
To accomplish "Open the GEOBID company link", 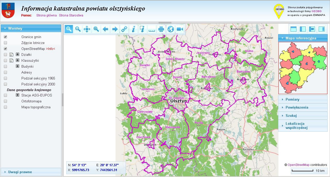I will pos(316,11).
